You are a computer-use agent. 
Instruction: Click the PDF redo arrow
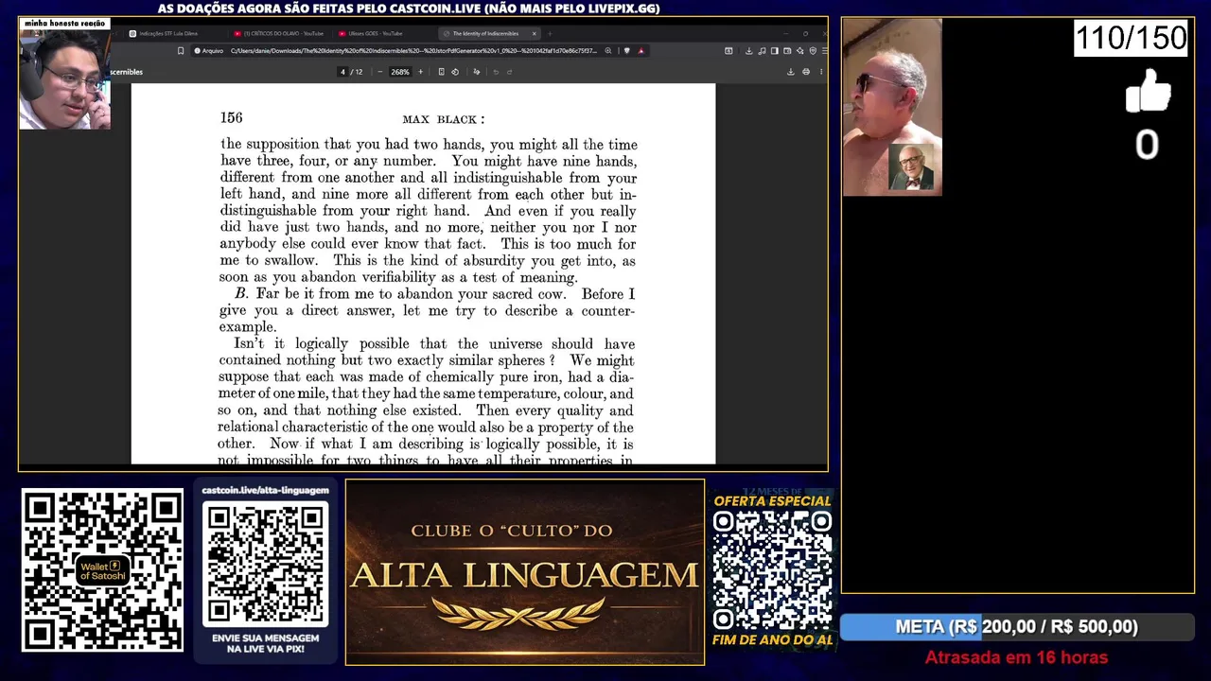[x=510, y=72]
